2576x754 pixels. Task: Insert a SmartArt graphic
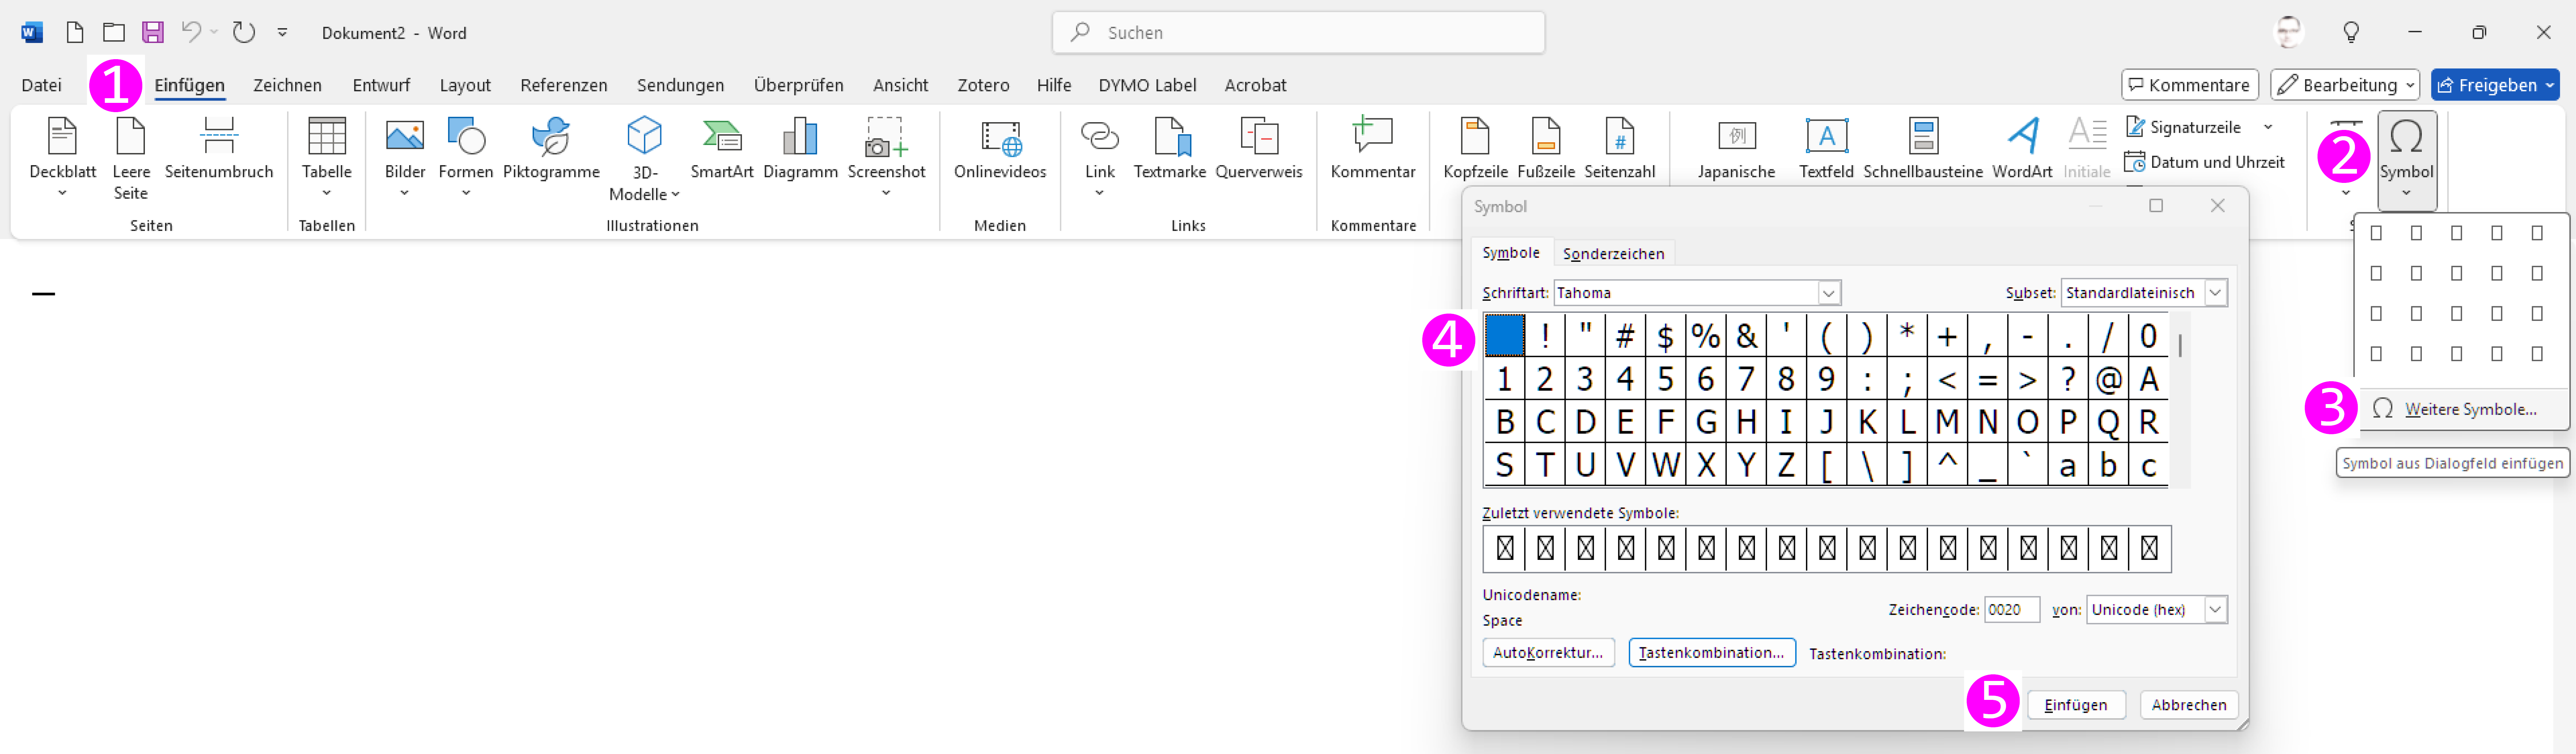[x=722, y=148]
